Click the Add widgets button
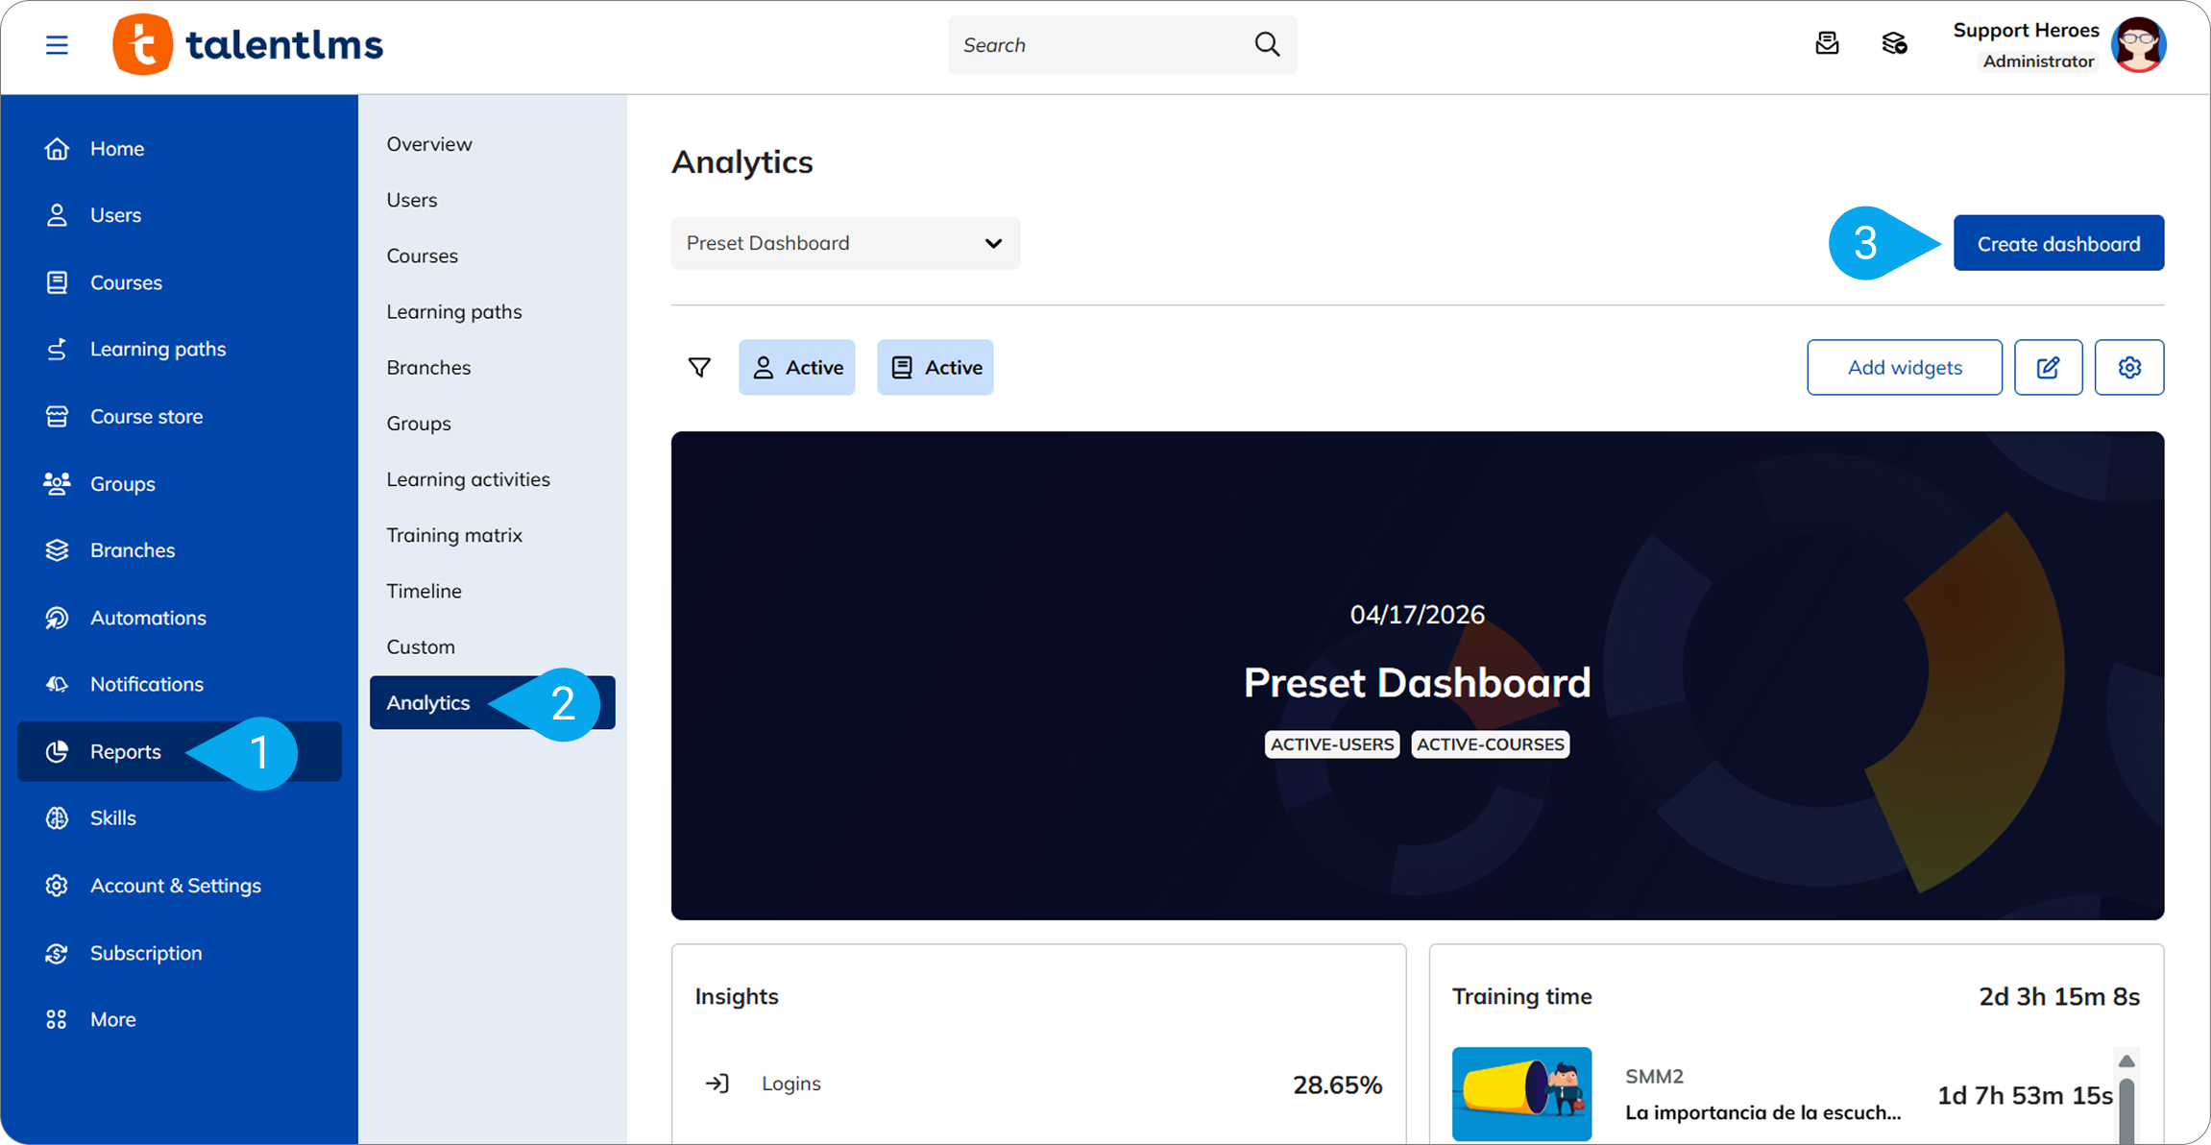The width and height of the screenshot is (2211, 1145). (x=1904, y=367)
